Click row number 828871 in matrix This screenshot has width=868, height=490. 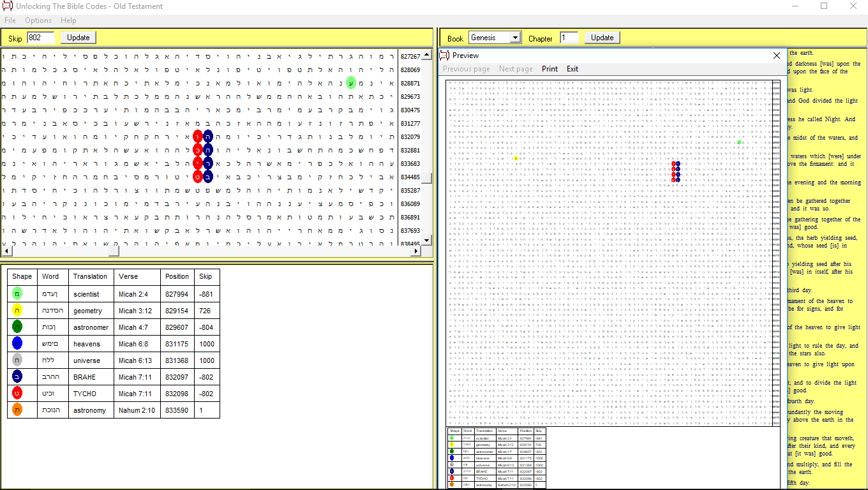[x=410, y=83]
